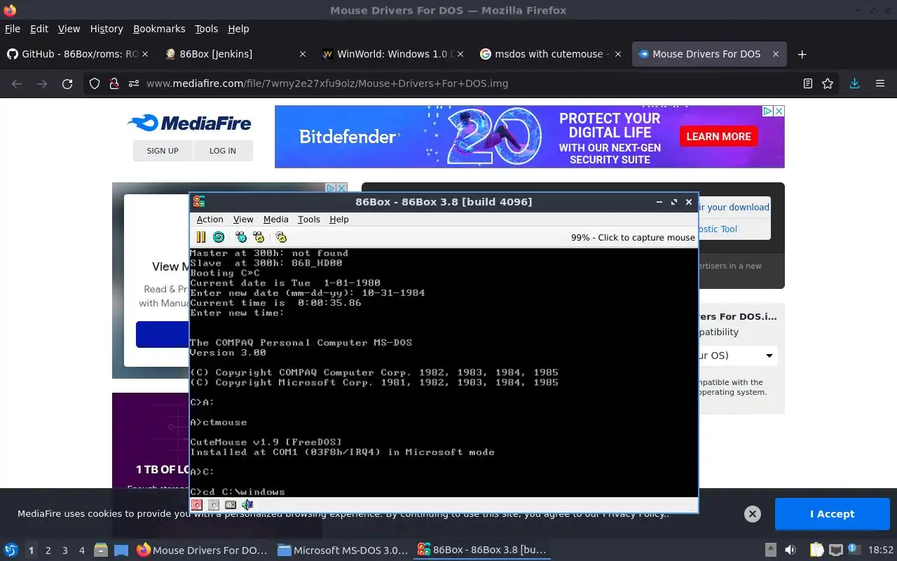Open Firefox History menu
Viewport: 897px width, 561px height.
coord(107,29)
